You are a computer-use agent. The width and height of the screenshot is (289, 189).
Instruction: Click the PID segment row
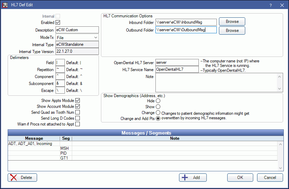click(x=65, y=153)
